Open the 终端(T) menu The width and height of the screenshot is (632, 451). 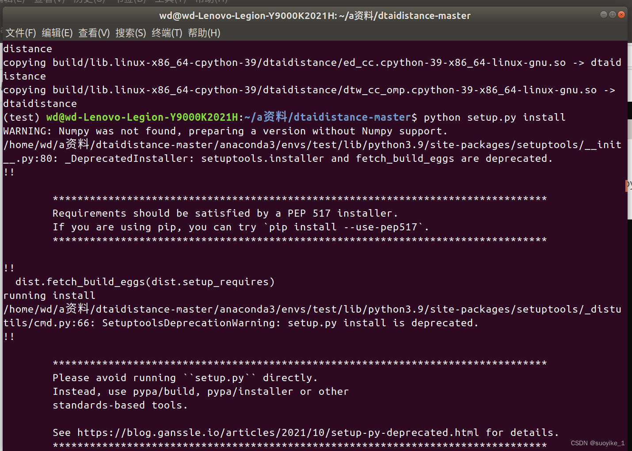167,33
